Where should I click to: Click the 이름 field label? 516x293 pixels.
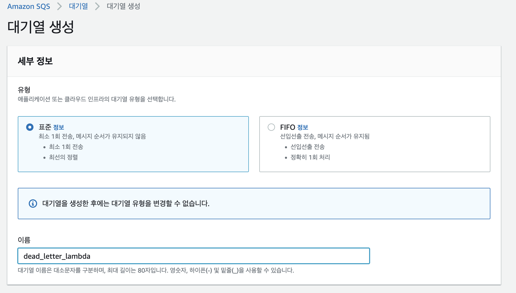point(24,240)
